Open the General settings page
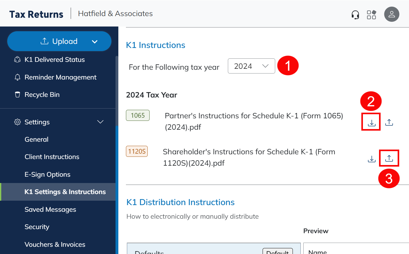 tap(37, 139)
